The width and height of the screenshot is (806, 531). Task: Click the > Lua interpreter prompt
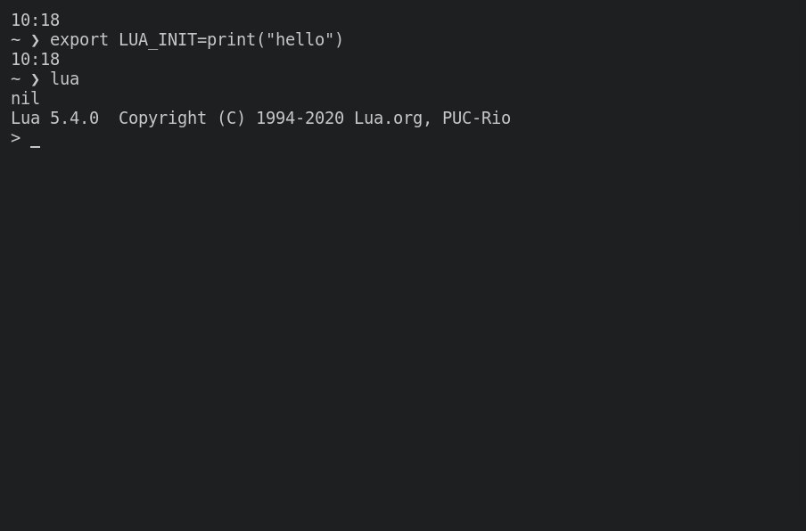pyautogui.click(x=15, y=138)
